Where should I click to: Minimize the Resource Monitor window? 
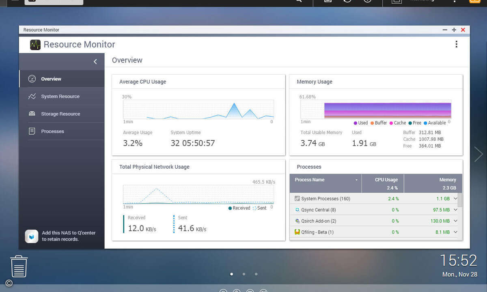click(x=445, y=30)
